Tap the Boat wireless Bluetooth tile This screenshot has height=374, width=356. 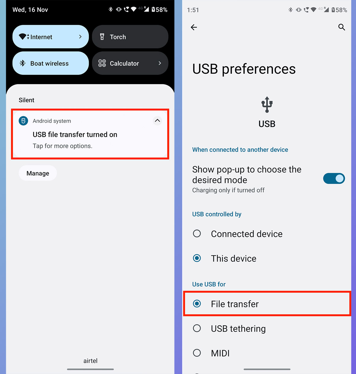click(x=51, y=63)
